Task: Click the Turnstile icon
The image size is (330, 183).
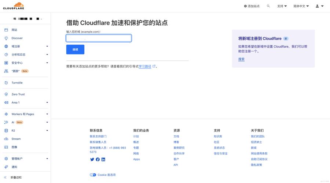Action: coord(6,83)
